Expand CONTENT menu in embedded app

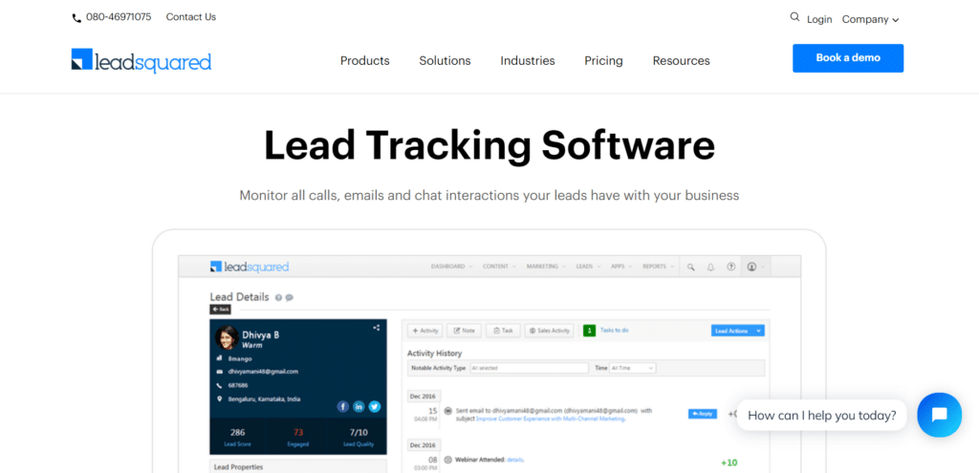point(499,267)
